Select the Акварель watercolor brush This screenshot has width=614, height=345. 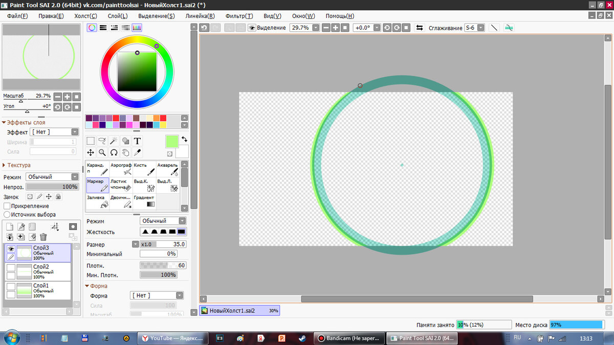pyautogui.click(x=168, y=169)
